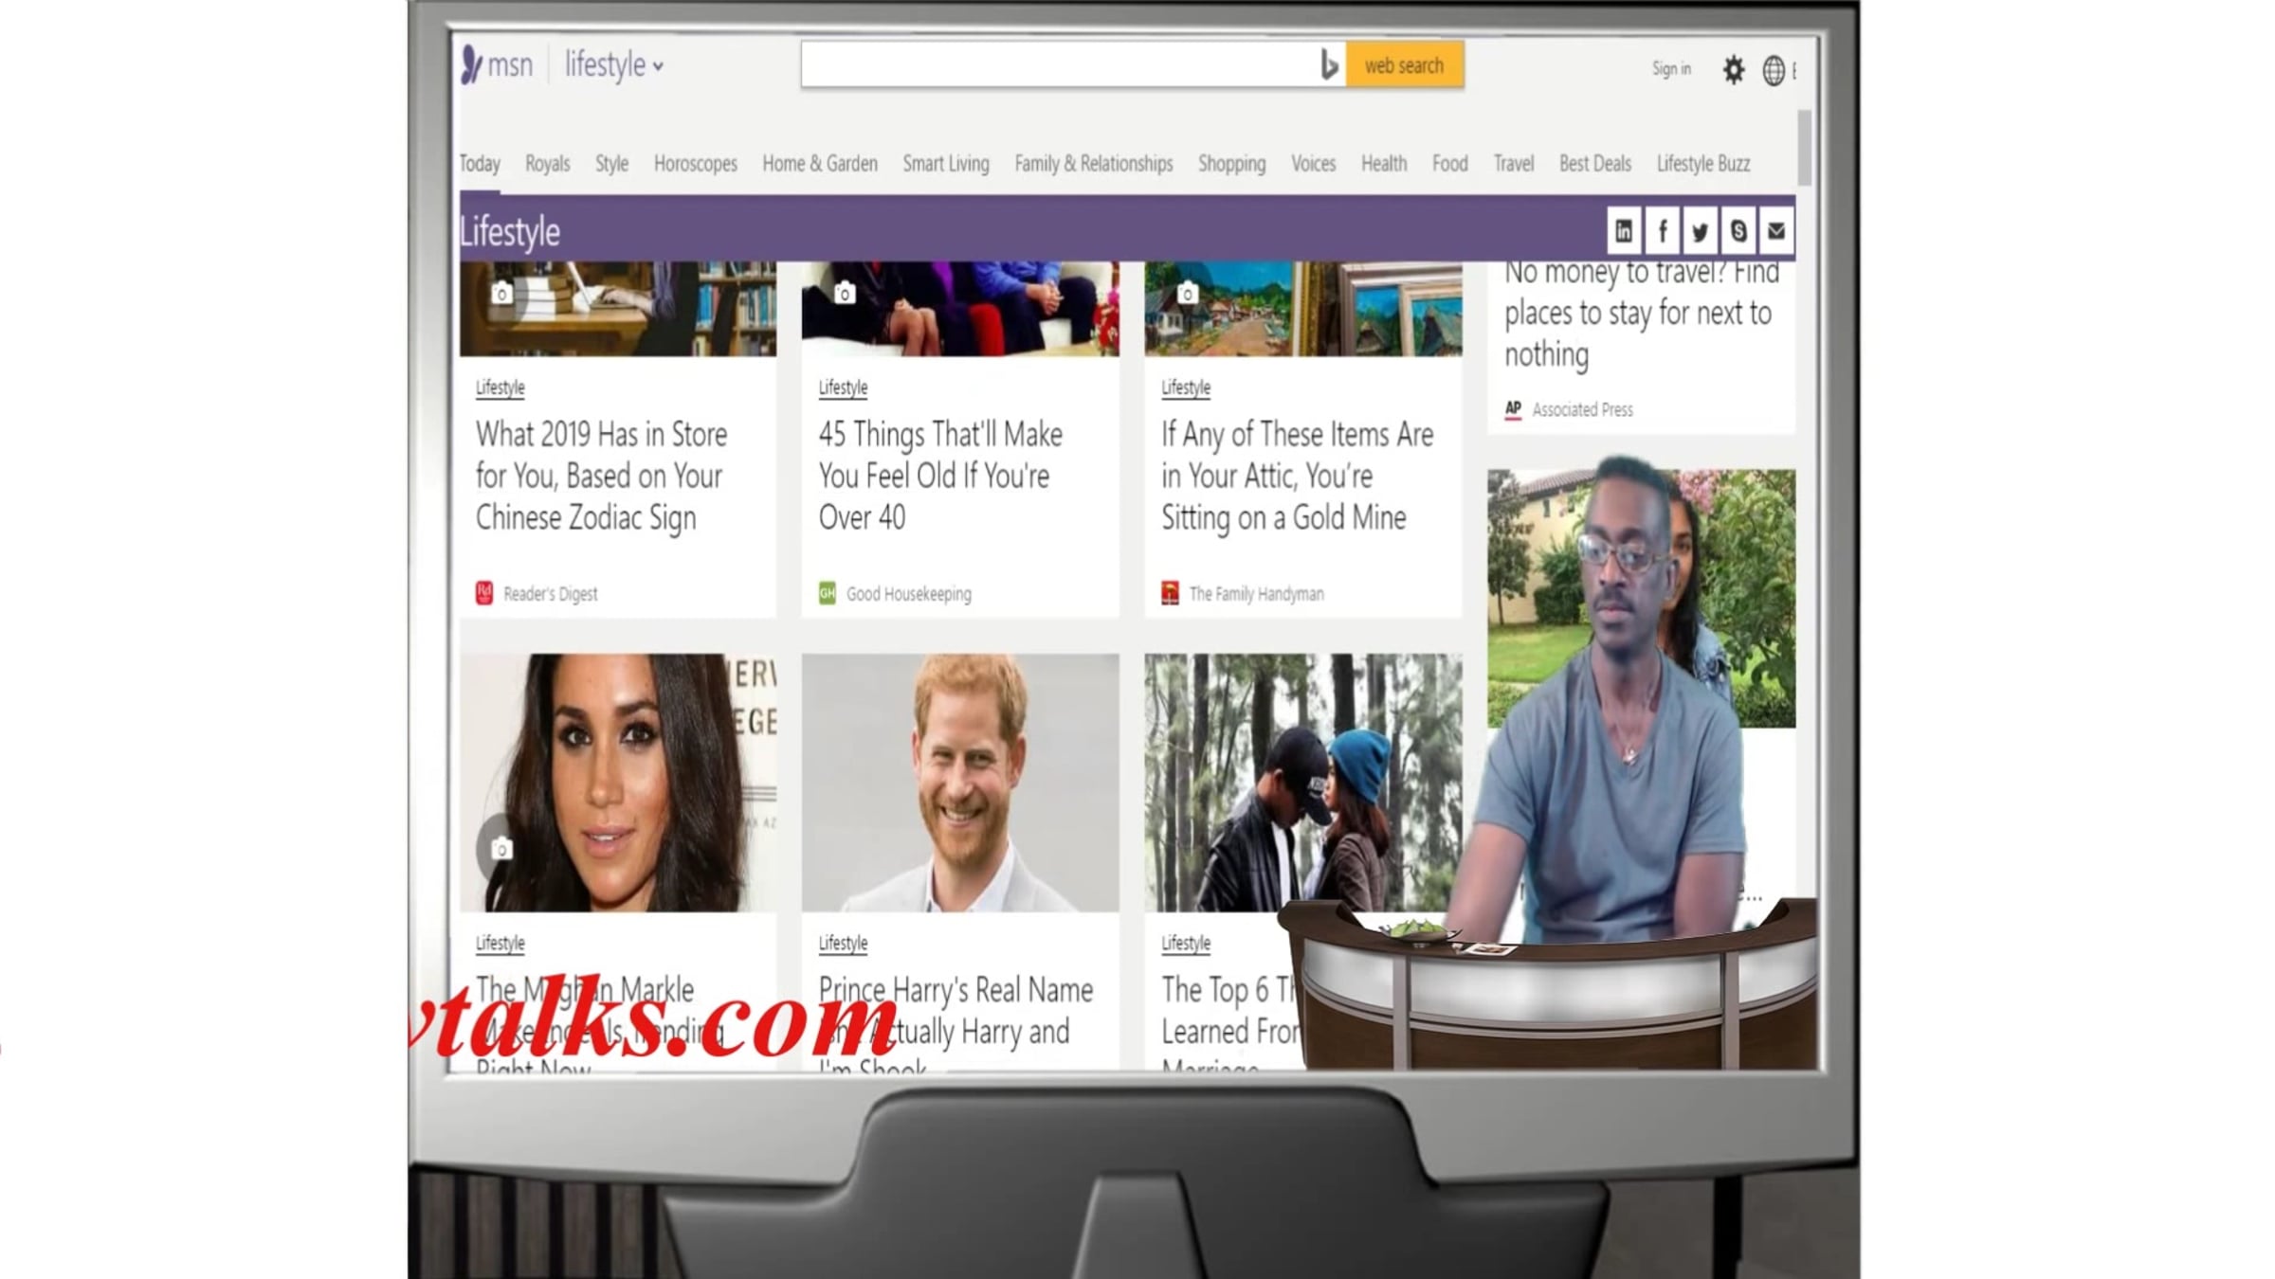Select the Horoscopes tab
Image resolution: width=2275 pixels, height=1279 pixels.
coord(695,163)
